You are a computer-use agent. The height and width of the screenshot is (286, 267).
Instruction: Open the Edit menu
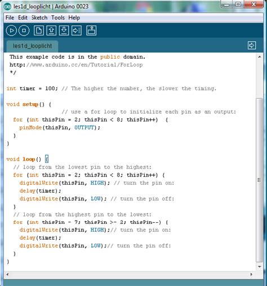pyautogui.click(x=23, y=17)
